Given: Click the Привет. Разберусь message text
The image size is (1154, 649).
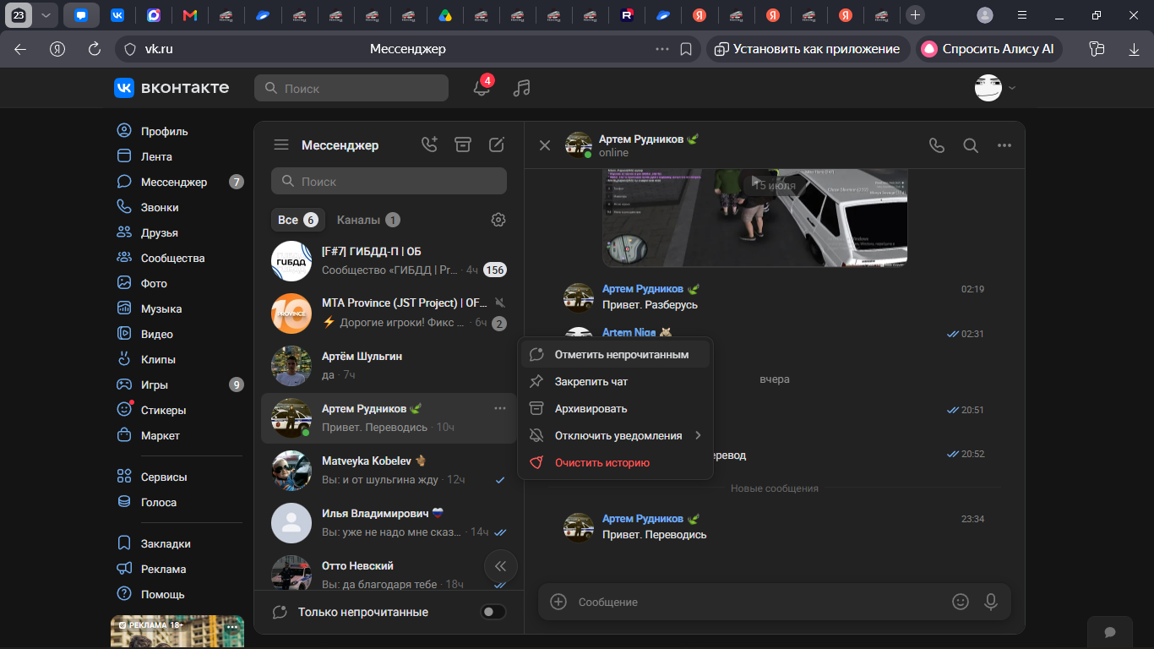Looking at the screenshot, I should (650, 304).
